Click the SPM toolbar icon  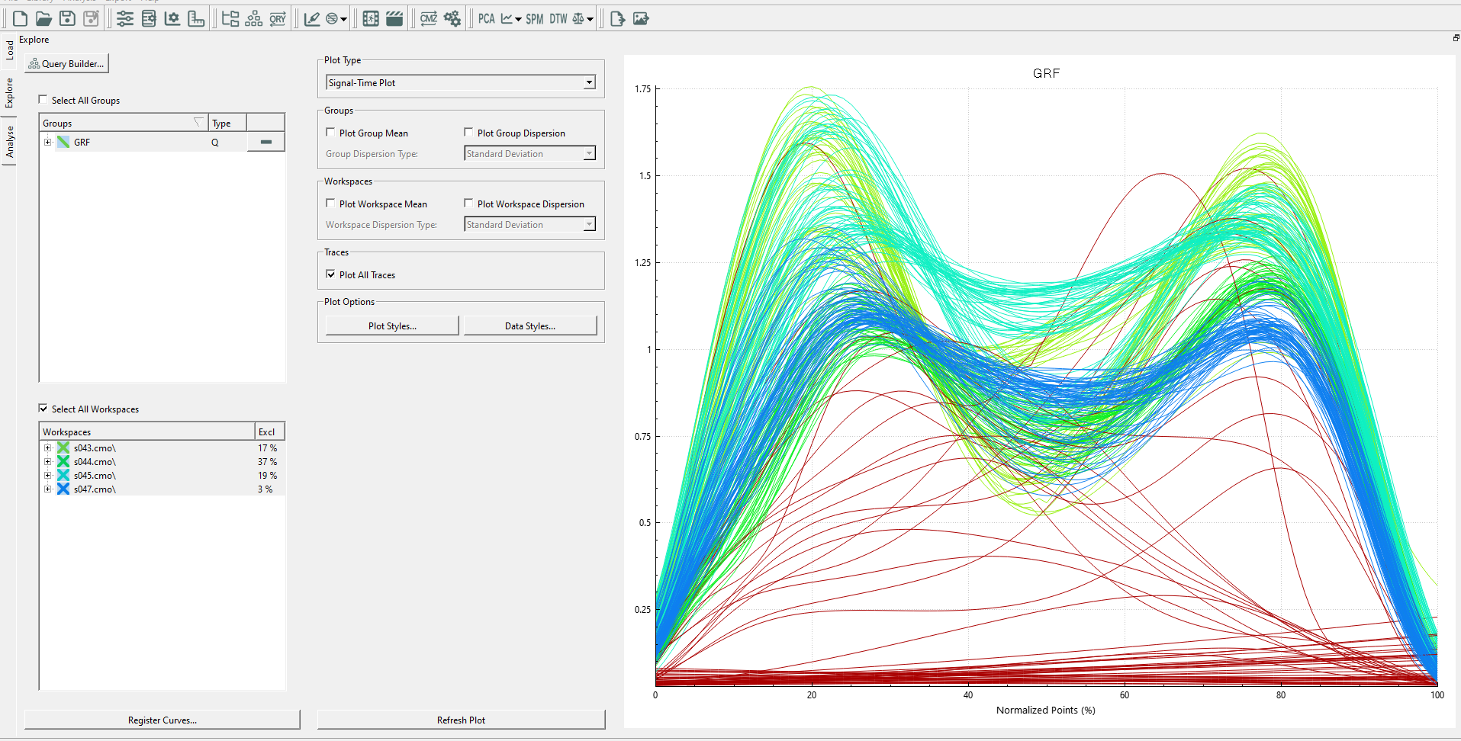pos(535,18)
